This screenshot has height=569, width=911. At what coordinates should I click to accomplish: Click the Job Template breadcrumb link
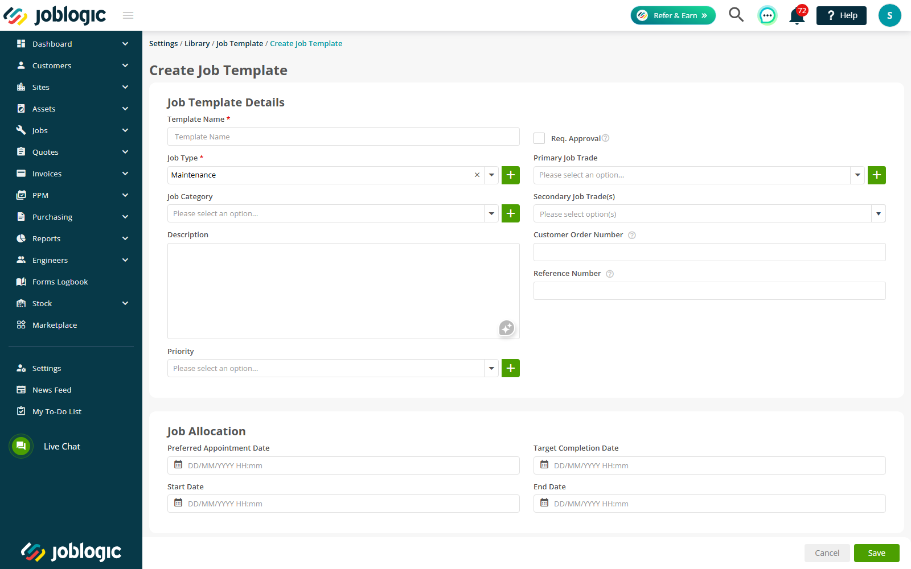tap(240, 43)
